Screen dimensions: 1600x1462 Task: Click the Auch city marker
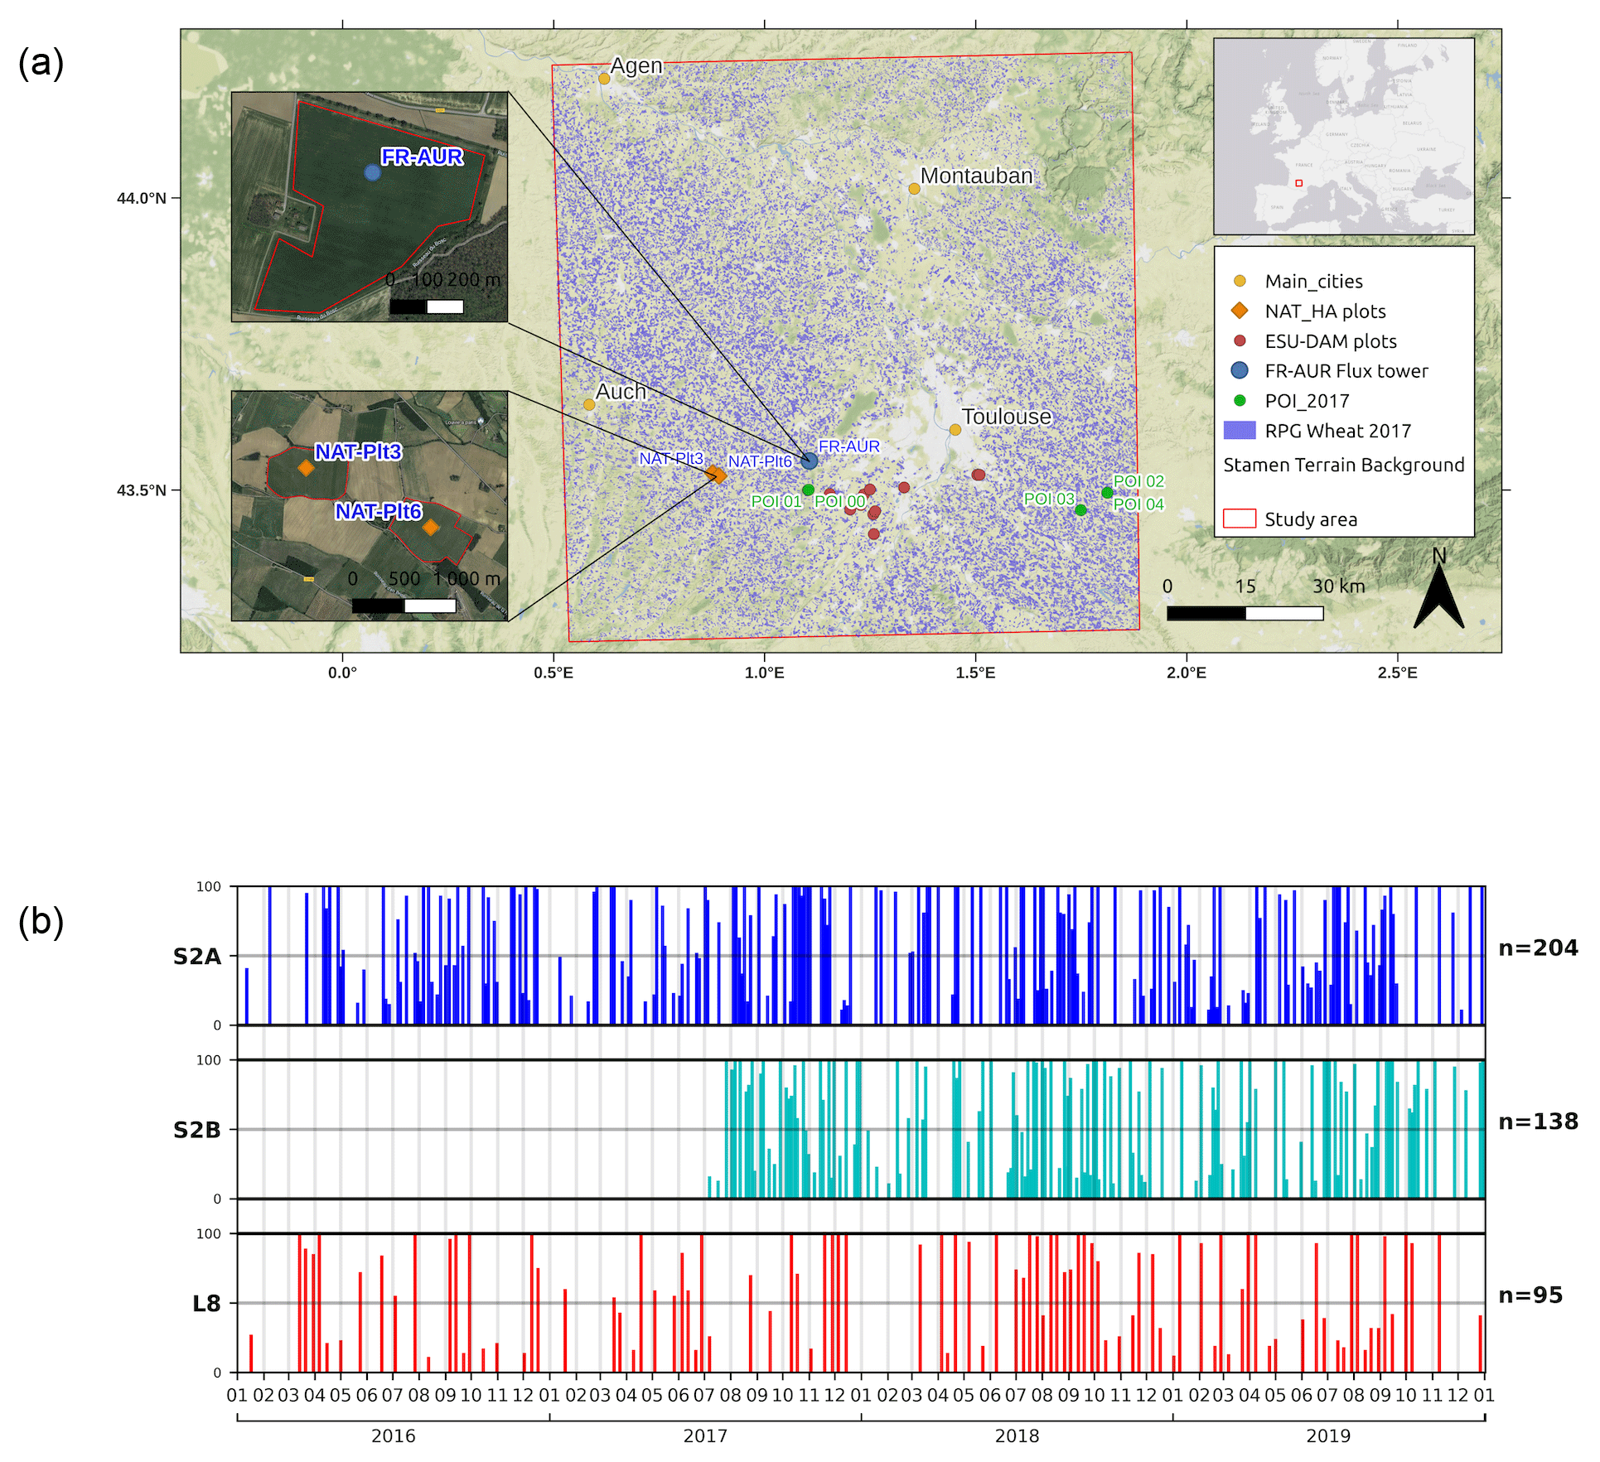[589, 405]
